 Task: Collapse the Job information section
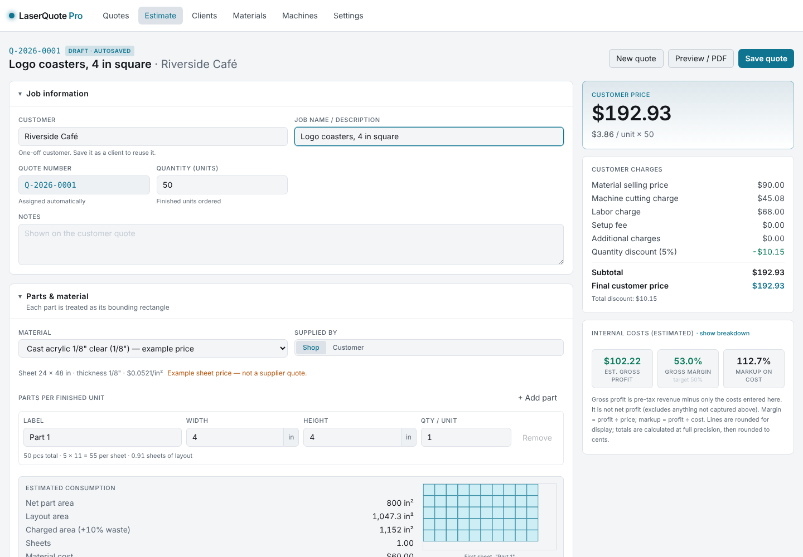[x=20, y=94]
